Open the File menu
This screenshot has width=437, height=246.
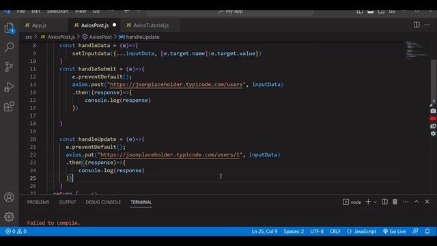coord(20,12)
